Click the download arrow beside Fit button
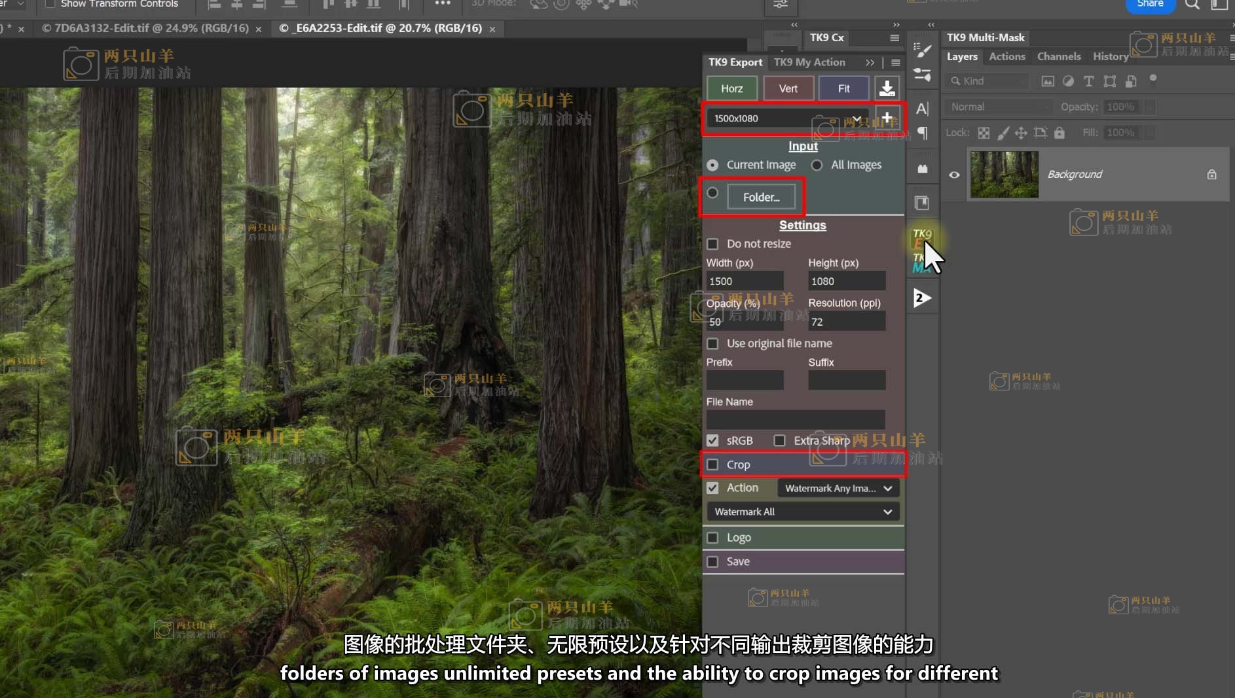The image size is (1235, 698). pyautogui.click(x=889, y=88)
